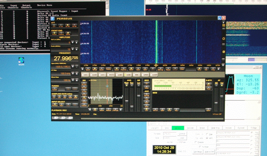Image resolution: width=267 pixels, height=156 pixels.
Task: Set bandwidth to 6 kHz
Action: (x=84, y=94)
